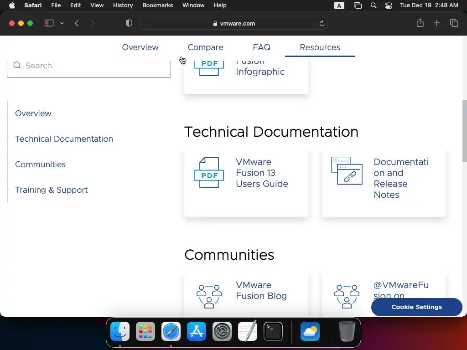Screen dimensions: 467x350
Task: Click PDF icon of Users Guide card
Action: [209, 172]
